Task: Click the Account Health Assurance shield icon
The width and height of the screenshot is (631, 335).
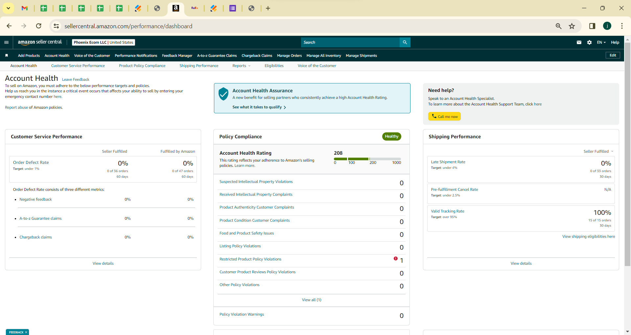Action: (x=223, y=94)
